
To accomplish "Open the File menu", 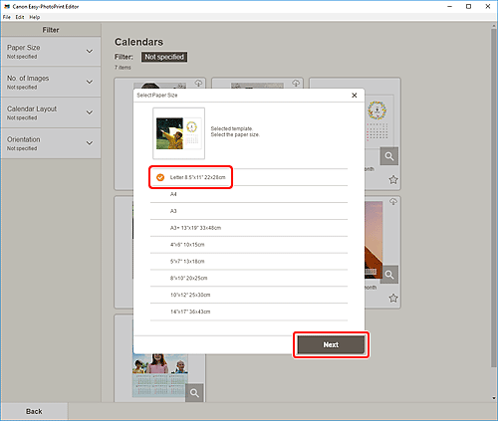I will click(7, 17).
